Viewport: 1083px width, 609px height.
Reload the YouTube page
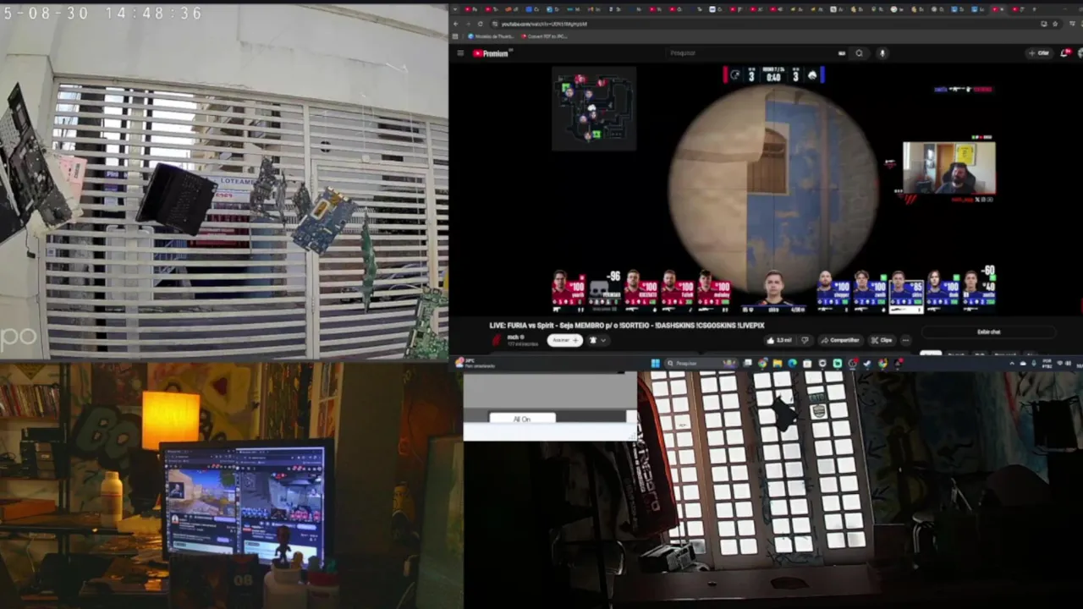(480, 24)
